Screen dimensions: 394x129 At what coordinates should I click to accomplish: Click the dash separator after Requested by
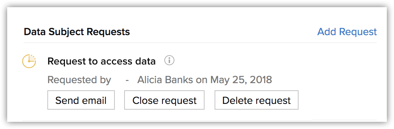pyautogui.click(x=127, y=80)
